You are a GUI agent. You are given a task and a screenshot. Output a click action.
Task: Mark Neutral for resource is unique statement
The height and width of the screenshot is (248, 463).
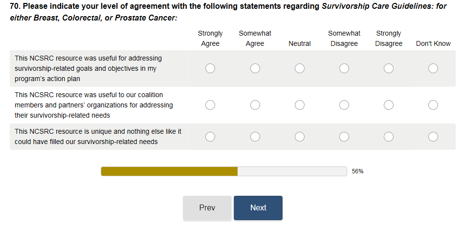pos(300,137)
